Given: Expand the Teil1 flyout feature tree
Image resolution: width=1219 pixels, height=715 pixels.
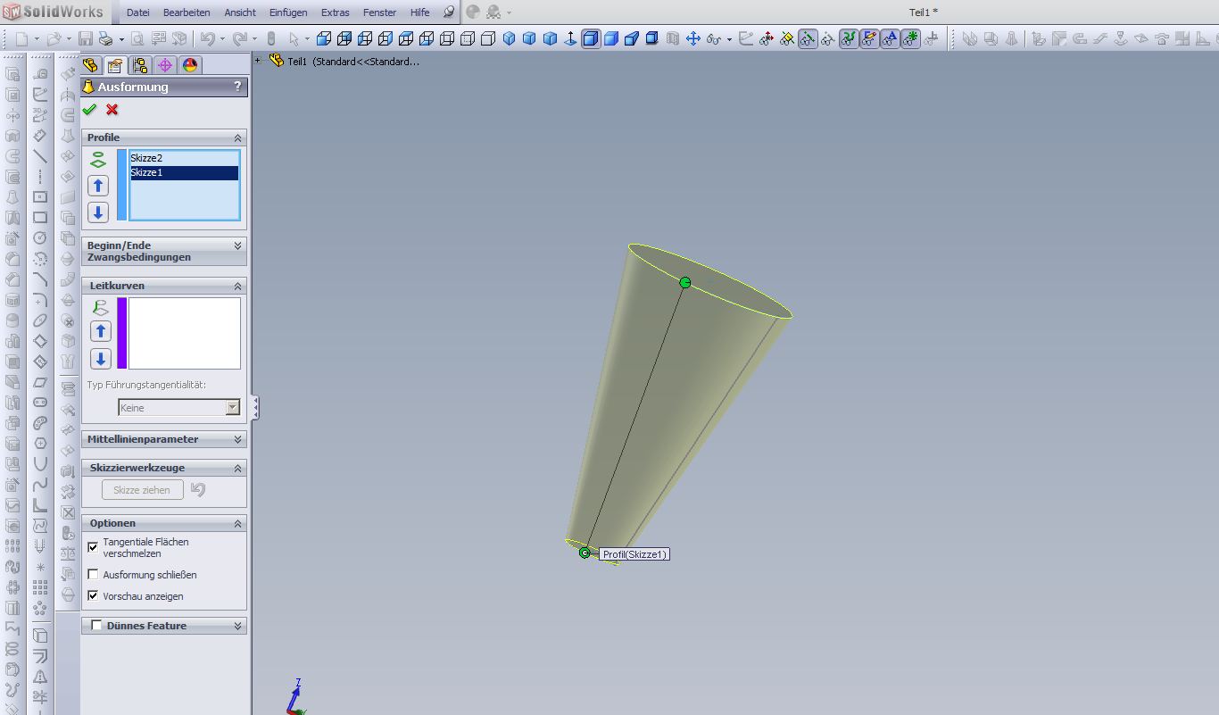Looking at the screenshot, I should click(258, 61).
